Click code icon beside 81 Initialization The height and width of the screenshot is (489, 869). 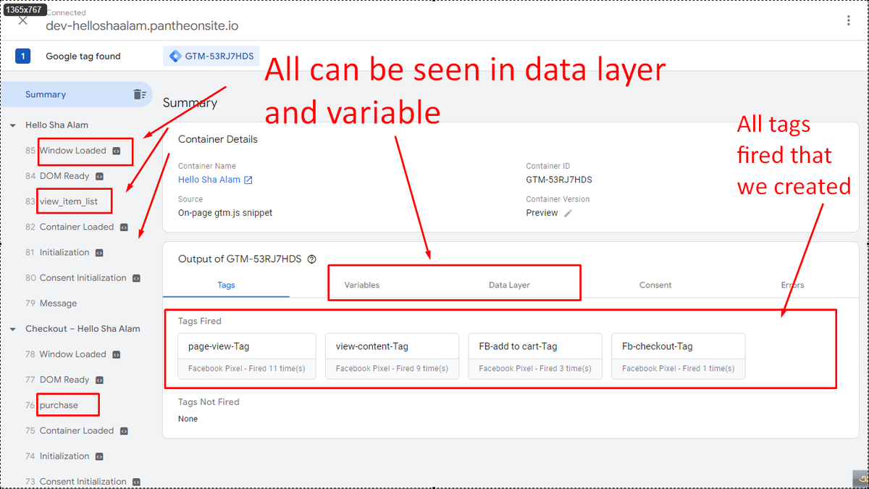pyautogui.click(x=99, y=253)
